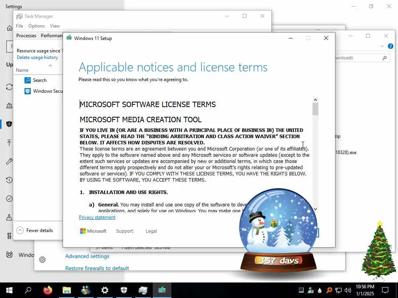Click the Microsoft logo in Setup footer
Viewport: 398px width, 298px height.
pyautogui.click(x=93, y=231)
